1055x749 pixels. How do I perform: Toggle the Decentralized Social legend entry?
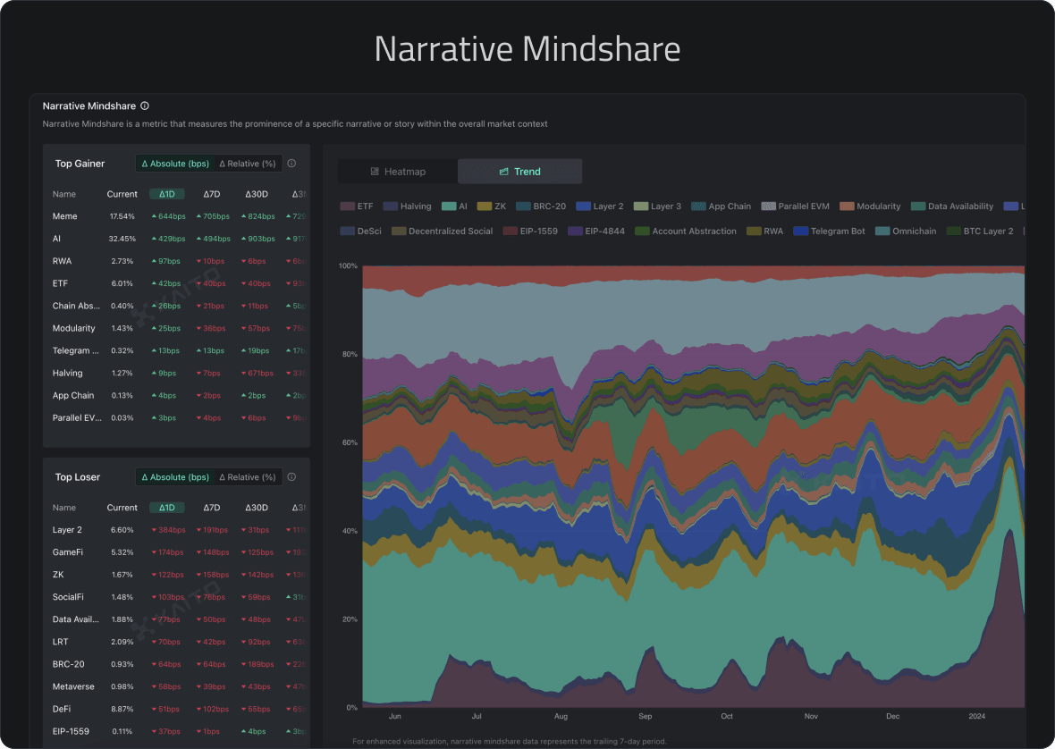[x=442, y=231]
